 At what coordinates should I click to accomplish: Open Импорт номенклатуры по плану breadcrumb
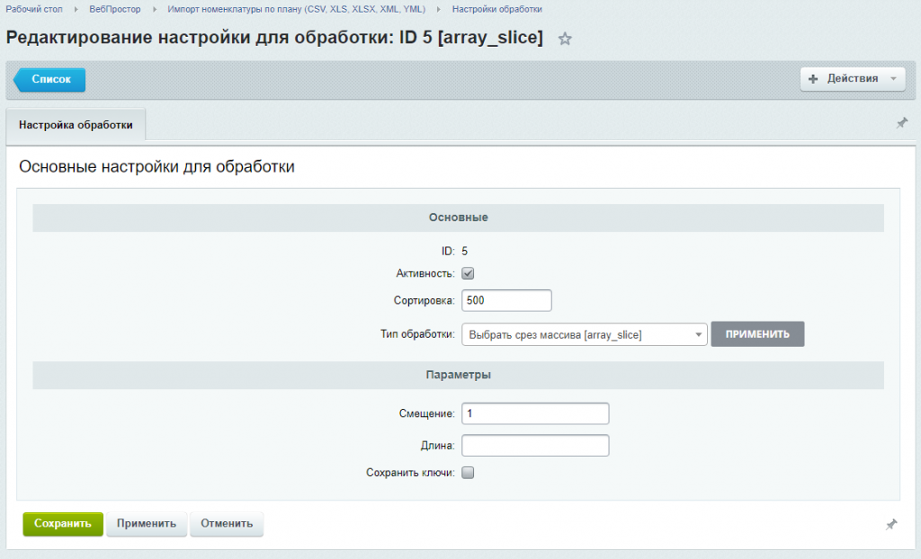click(x=296, y=9)
